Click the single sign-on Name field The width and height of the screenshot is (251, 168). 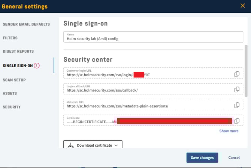click(x=153, y=37)
